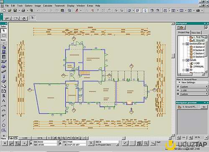Open the Teamwork menu
Viewport: 209px width, 152px height.
(60, 6)
